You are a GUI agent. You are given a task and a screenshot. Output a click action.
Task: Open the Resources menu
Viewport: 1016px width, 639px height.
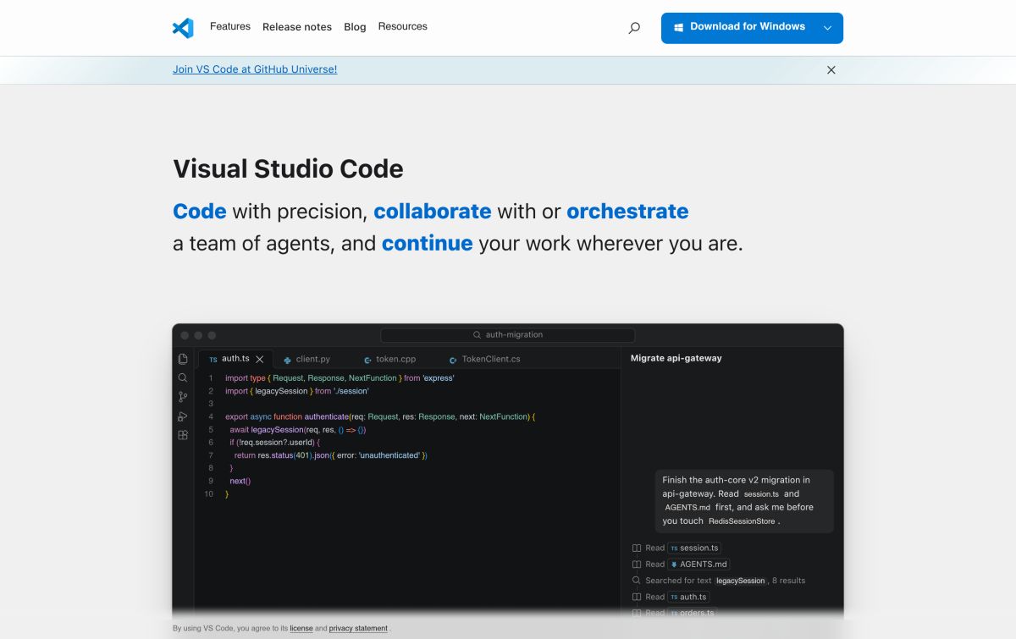tap(403, 26)
